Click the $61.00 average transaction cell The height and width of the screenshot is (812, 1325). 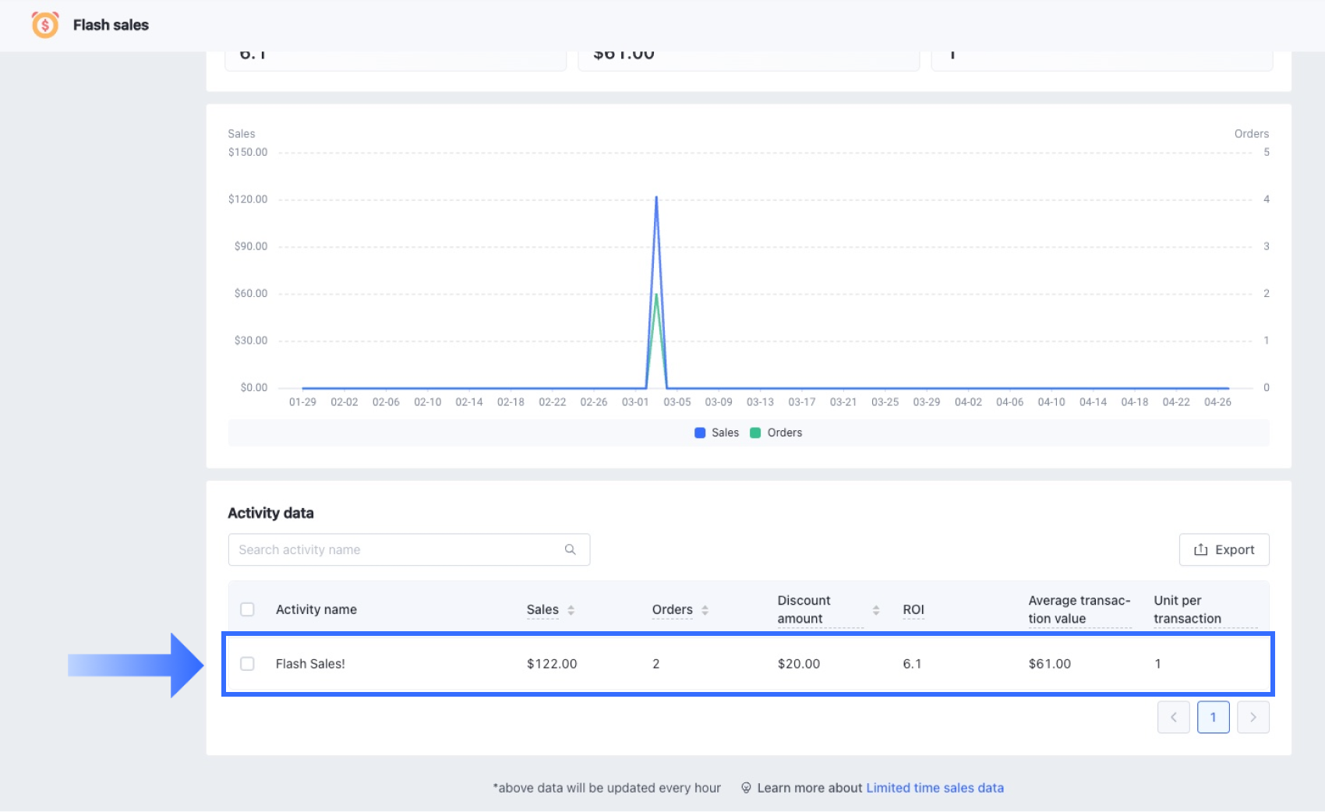[x=1050, y=664]
